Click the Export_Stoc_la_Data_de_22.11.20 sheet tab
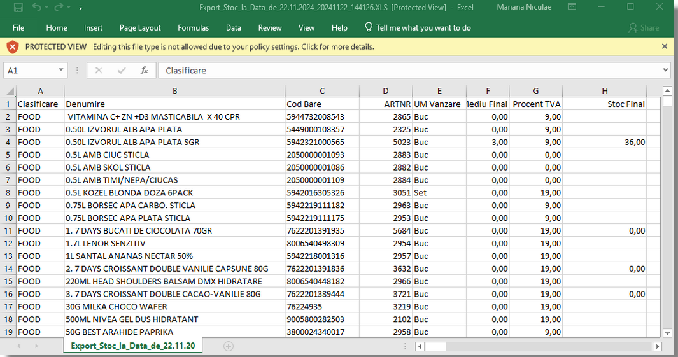The height and width of the screenshot is (357, 678). coord(133,346)
